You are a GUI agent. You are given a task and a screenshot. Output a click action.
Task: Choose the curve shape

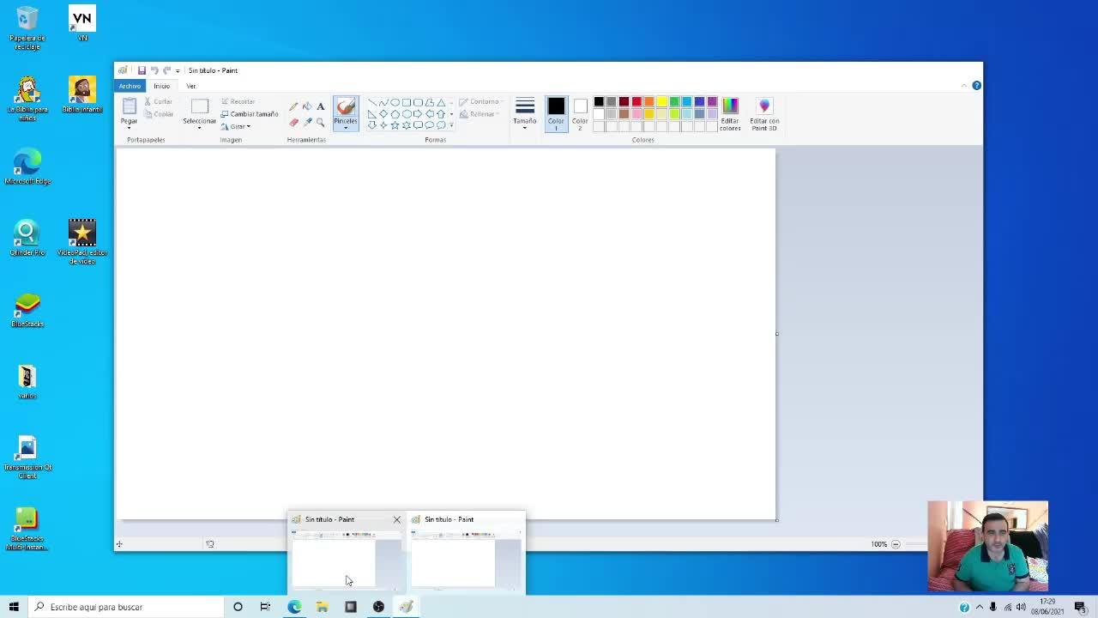pyautogui.click(x=383, y=102)
